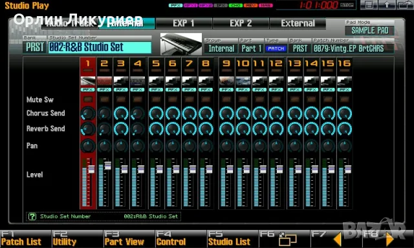Open the patch Bank PRST selector
Image resolution: width=414 pixels, height=248 pixels.
300,48
